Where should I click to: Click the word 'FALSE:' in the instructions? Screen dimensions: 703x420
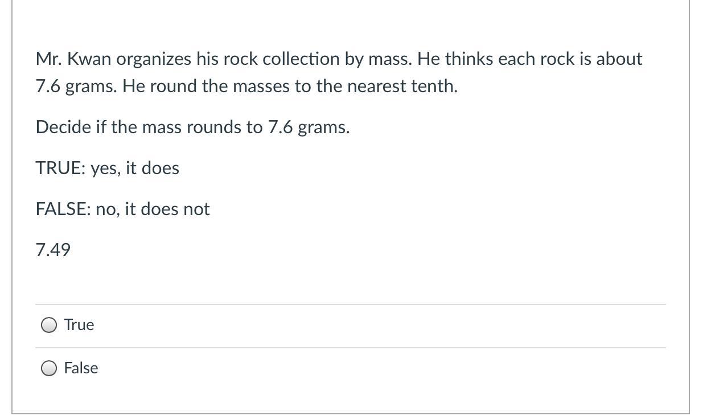63,209
